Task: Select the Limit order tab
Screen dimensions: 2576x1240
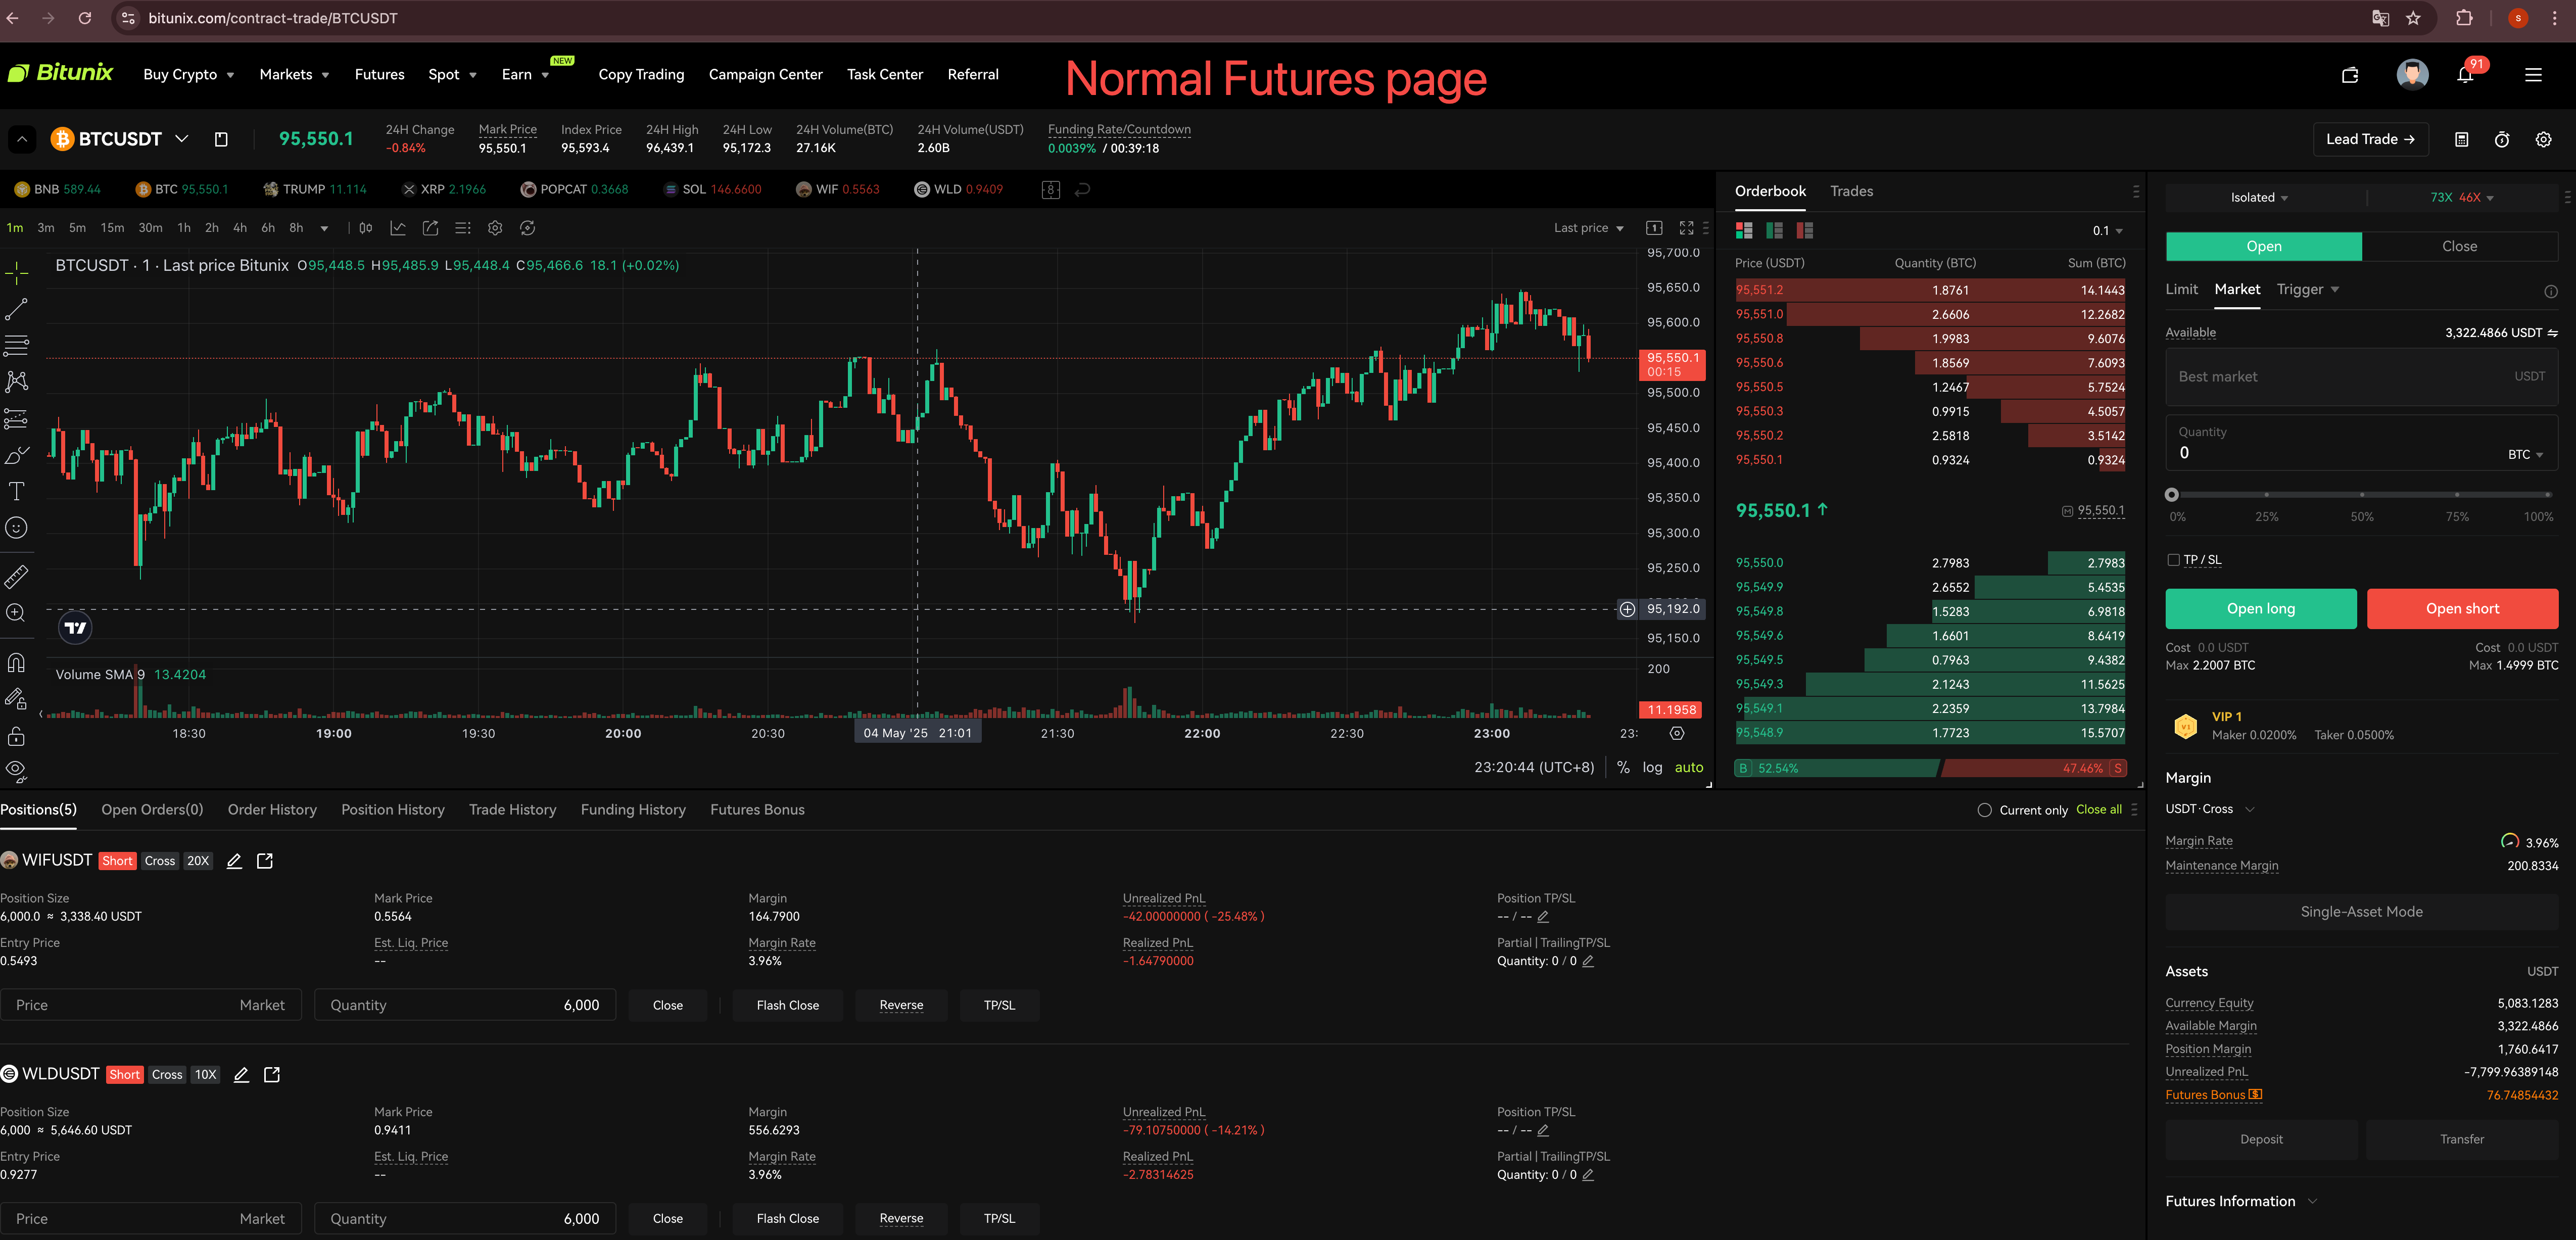Action: tap(2181, 289)
